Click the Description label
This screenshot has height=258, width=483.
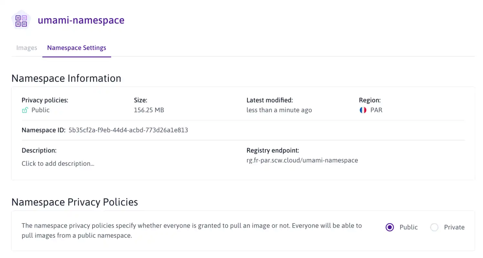(x=39, y=150)
